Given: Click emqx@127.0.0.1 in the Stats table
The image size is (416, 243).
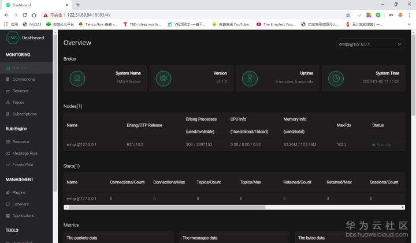Looking at the screenshot, I should coord(81,199).
